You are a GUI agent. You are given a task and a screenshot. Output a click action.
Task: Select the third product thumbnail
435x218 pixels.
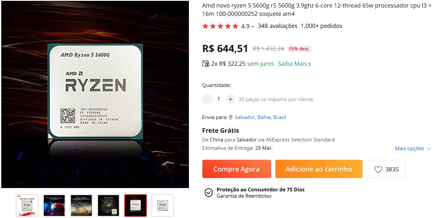(81, 205)
